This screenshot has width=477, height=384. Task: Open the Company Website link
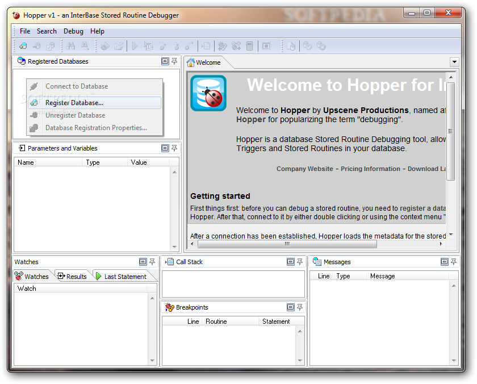coord(304,169)
